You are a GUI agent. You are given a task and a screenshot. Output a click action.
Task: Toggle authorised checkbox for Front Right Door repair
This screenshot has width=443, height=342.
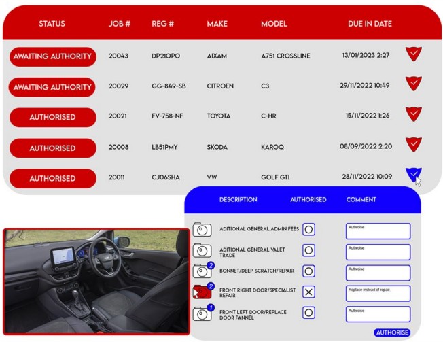308,292
